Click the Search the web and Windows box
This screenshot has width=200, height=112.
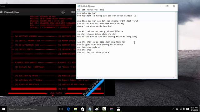point(32,109)
